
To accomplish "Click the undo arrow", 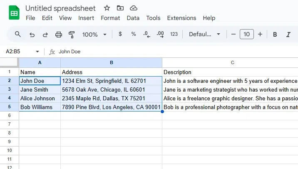I will [32, 35].
